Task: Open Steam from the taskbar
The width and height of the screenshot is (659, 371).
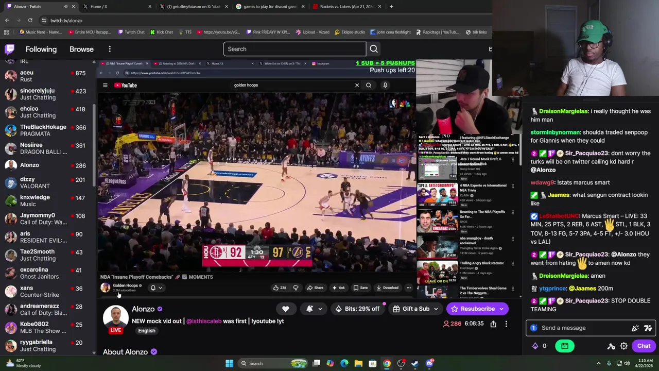Action: (415, 363)
